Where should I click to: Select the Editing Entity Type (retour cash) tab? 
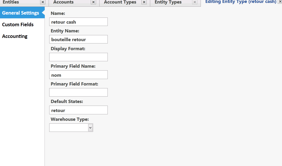241,2
